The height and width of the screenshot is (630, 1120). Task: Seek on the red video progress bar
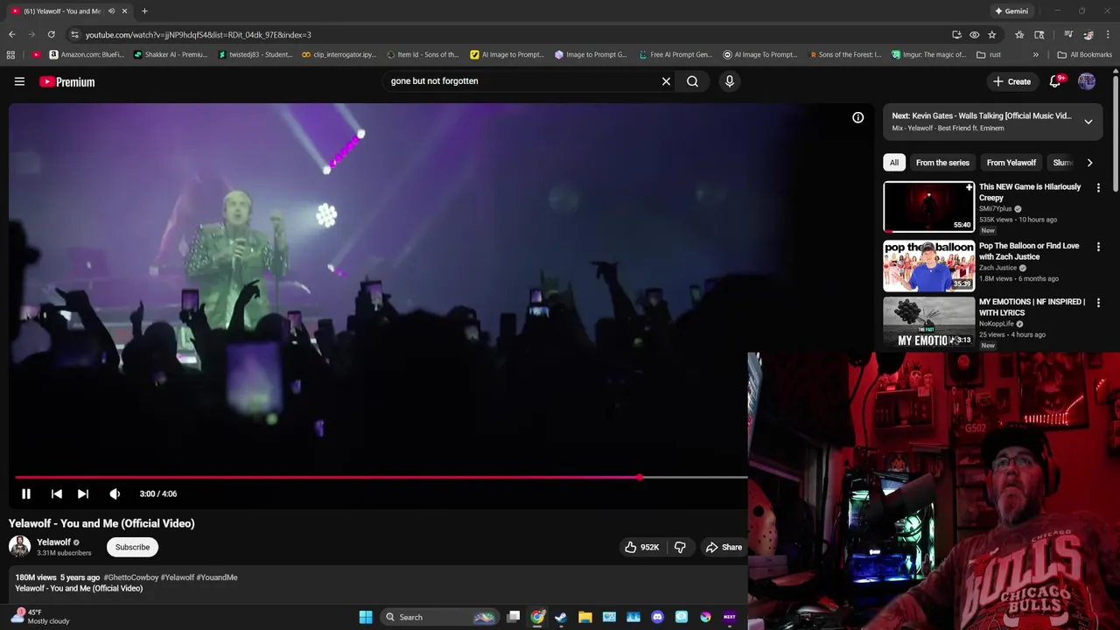click(x=381, y=478)
